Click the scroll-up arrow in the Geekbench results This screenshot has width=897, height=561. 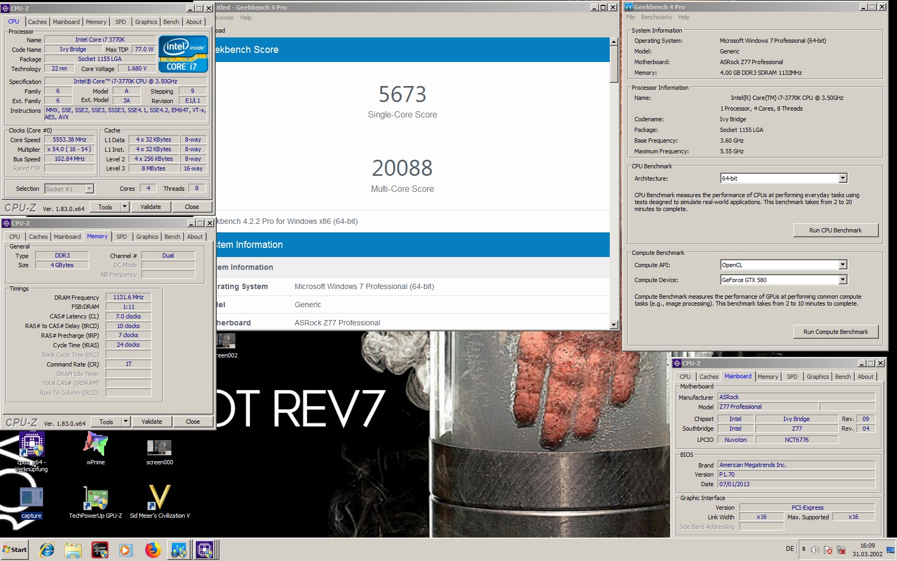tap(613, 42)
